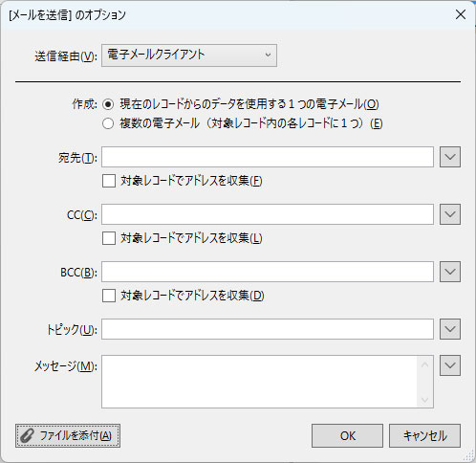This screenshot has width=476, height=463.
Task: Click the トピック subject field
Action: [268, 329]
